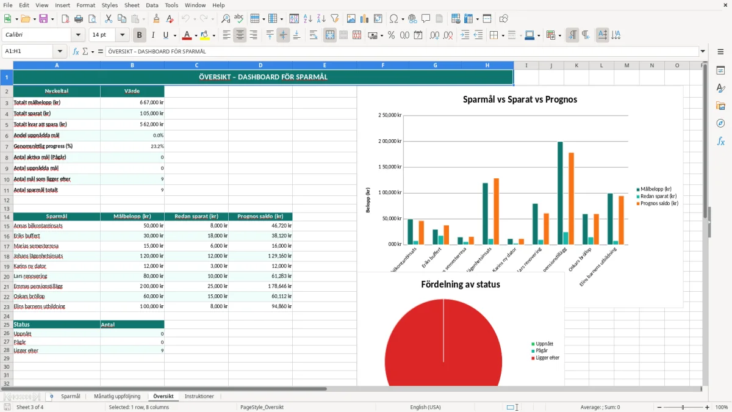Toggle Bold formatting button
The image size is (732, 412).
[140, 35]
